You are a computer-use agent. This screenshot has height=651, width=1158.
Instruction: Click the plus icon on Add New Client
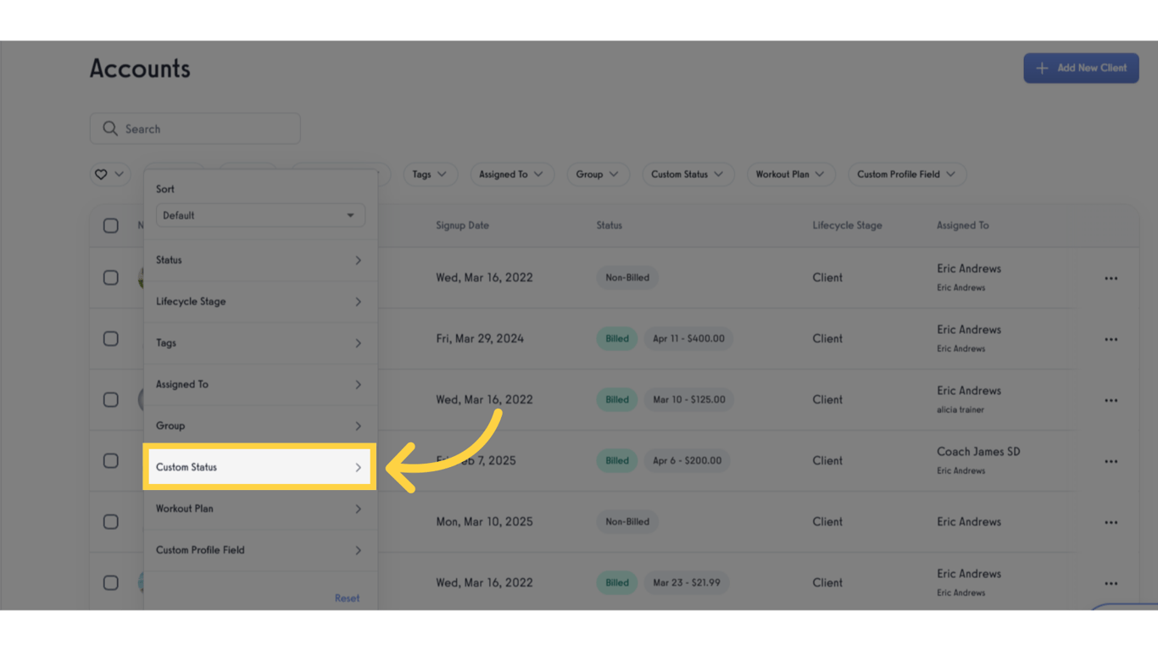(1040, 68)
